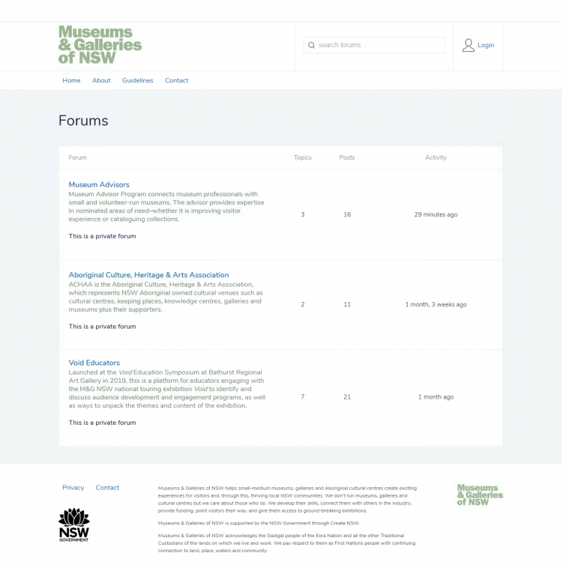Click the NSW Government logo in footer
Image resolution: width=562 pixels, height=562 pixels.
point(74,525)
